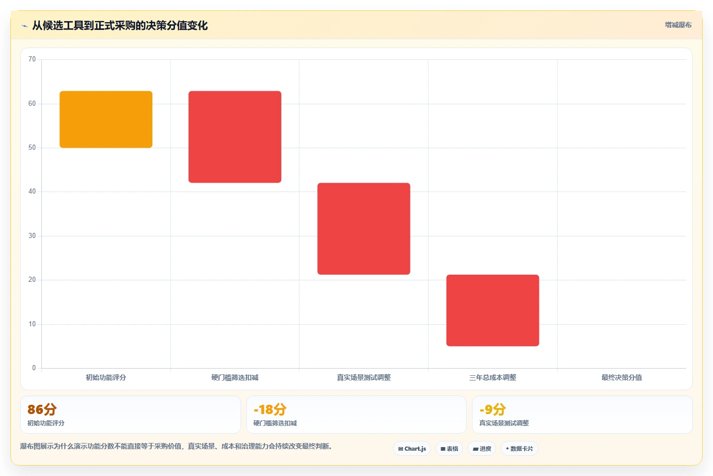Click the 数据卡片 tag chip
713x476 pixels.
pos(519,449)
